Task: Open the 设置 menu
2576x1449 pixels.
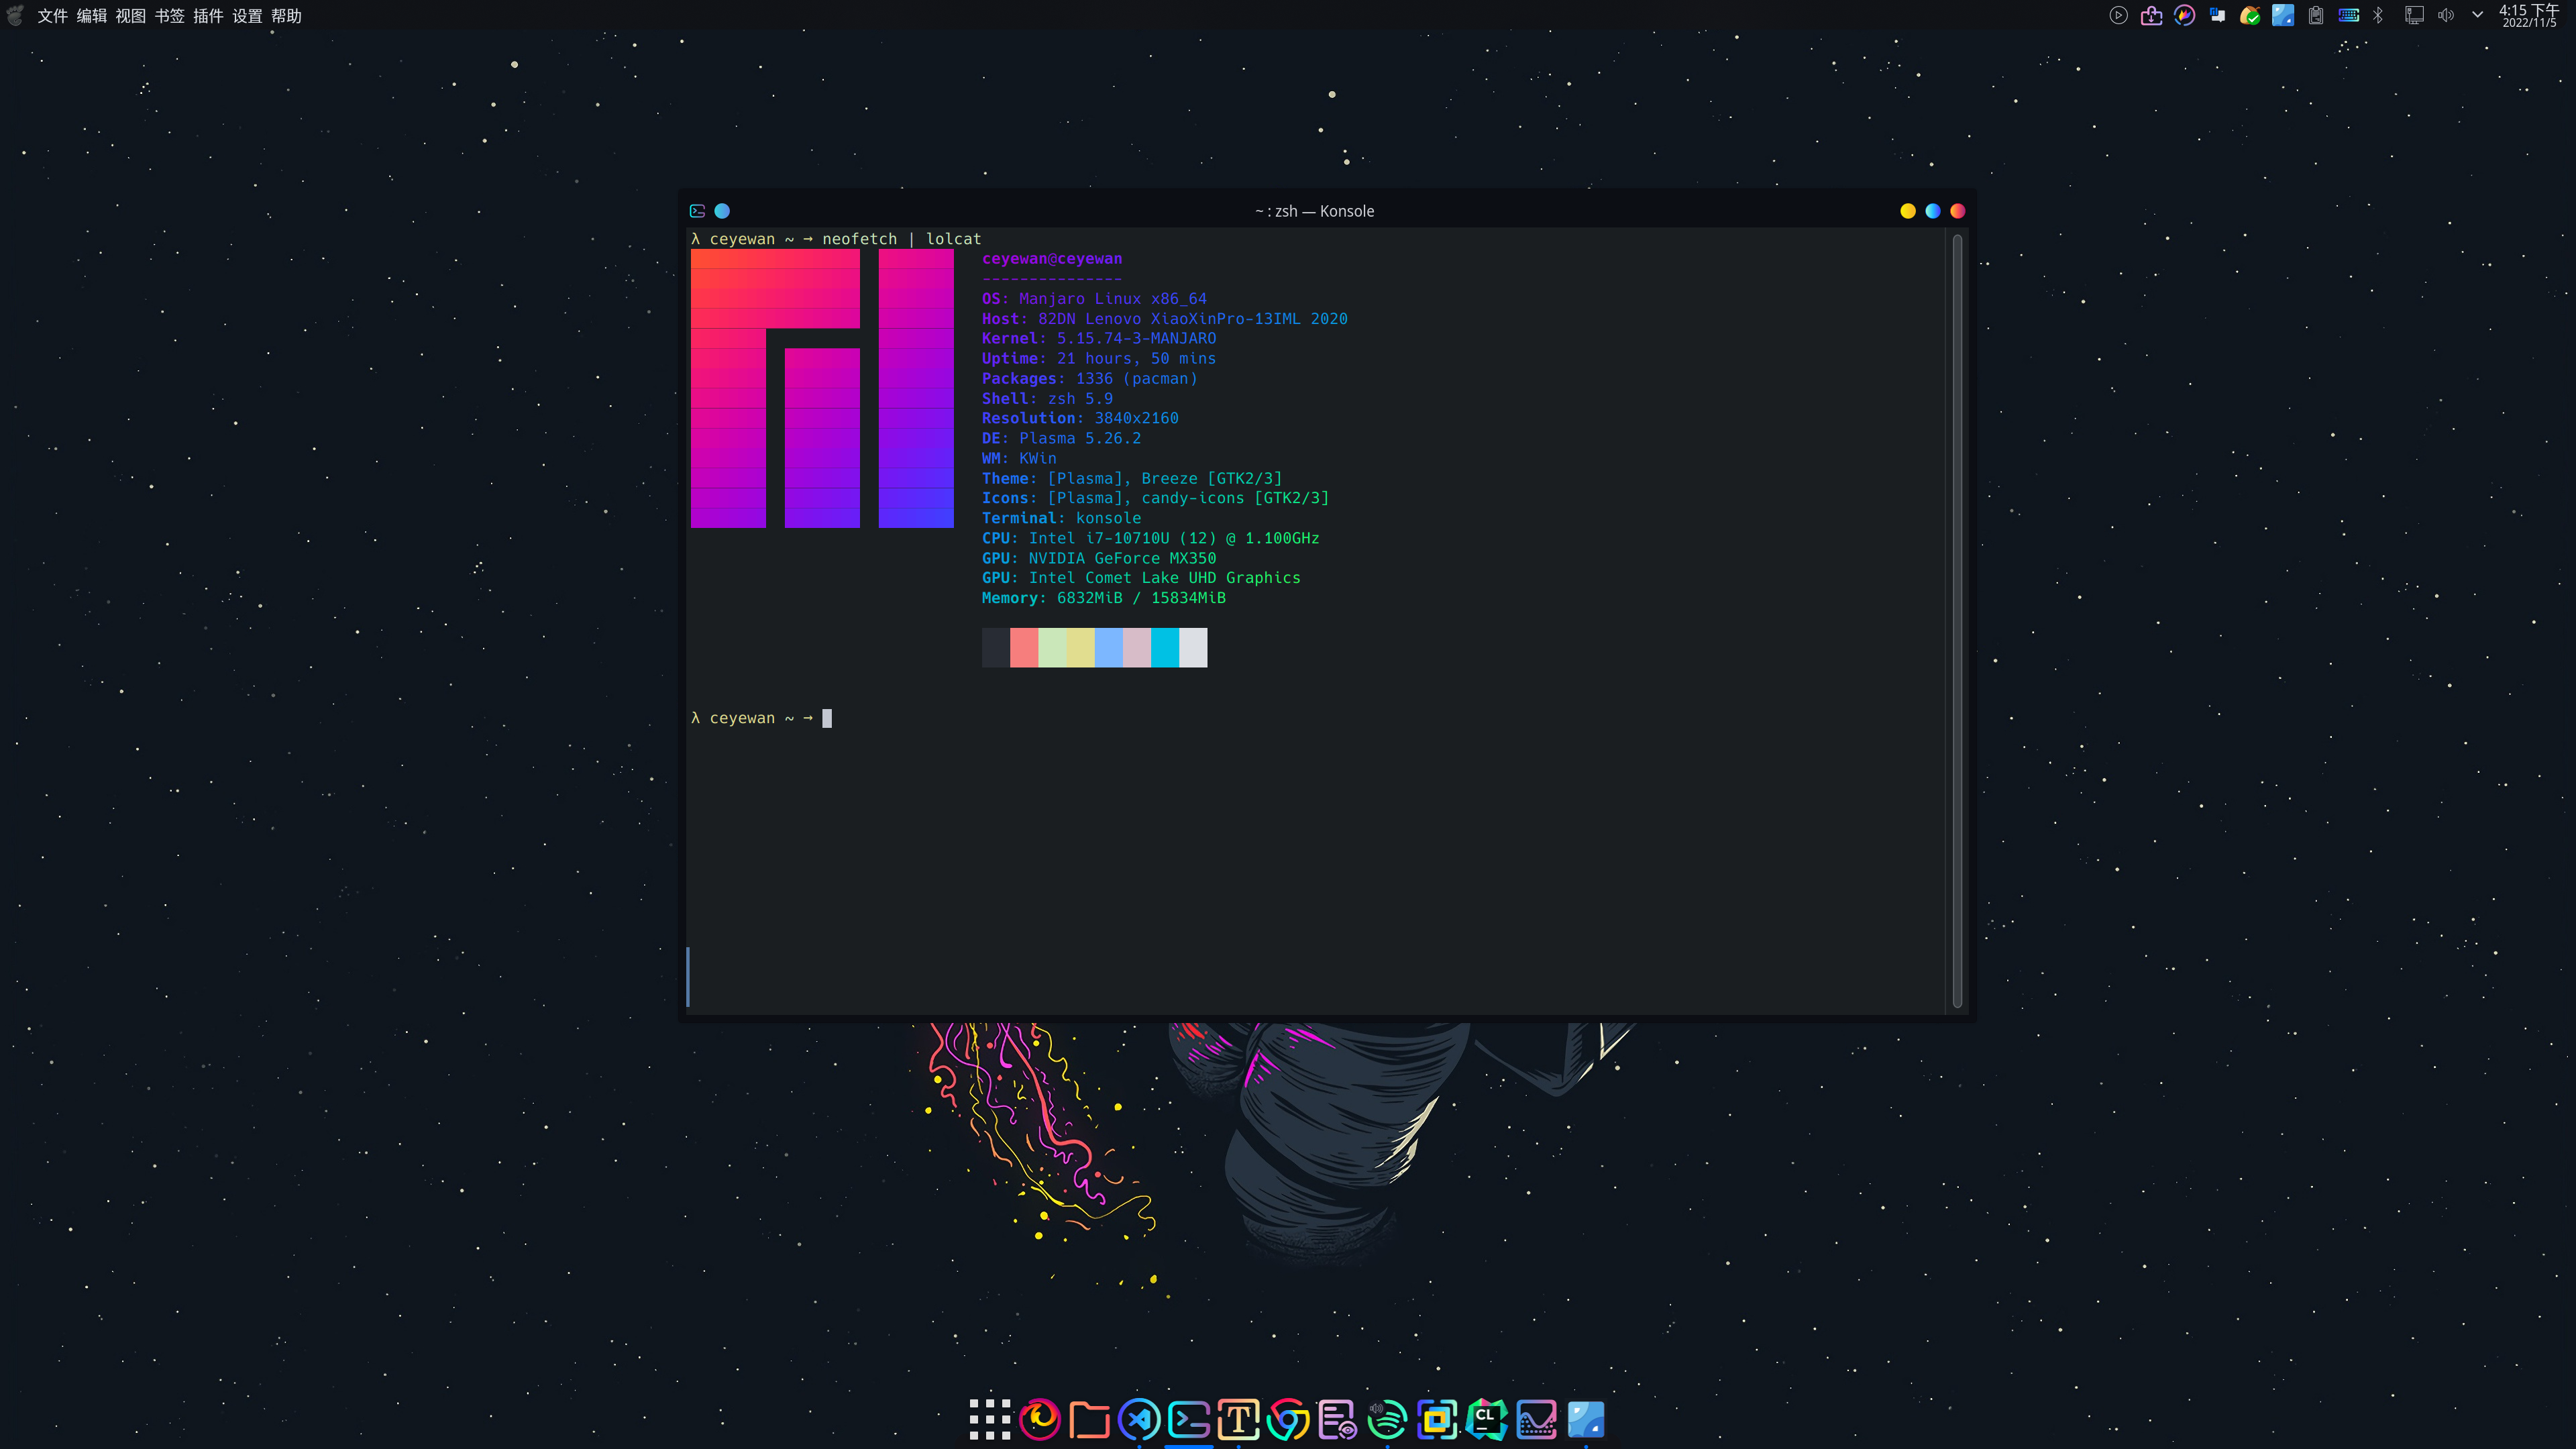Action: [x=247, y=16]
